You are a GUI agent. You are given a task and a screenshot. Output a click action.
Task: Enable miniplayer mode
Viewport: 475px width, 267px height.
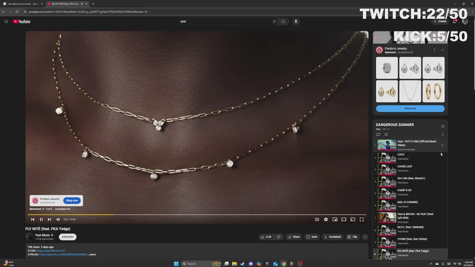click(335, 220)
